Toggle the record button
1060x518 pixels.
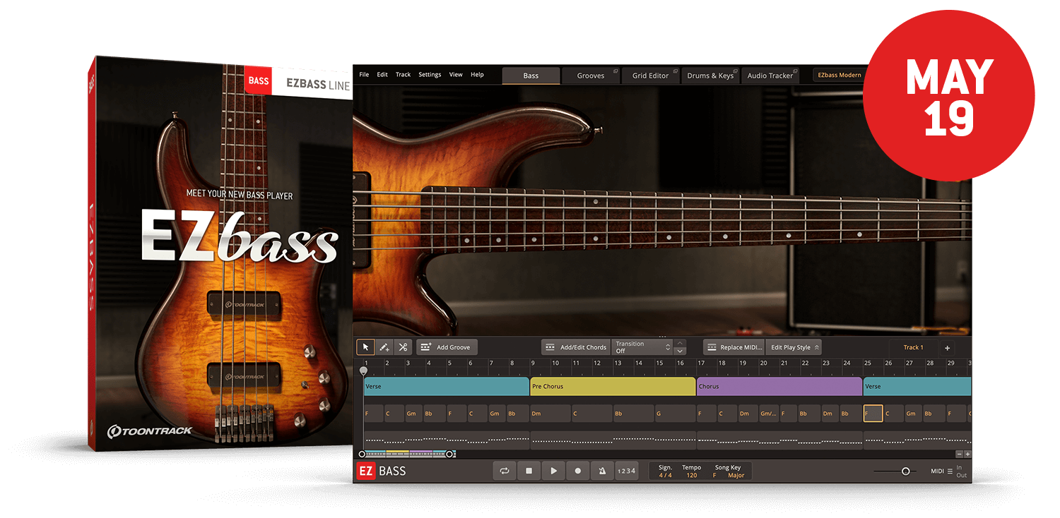[x=577, y=471]
